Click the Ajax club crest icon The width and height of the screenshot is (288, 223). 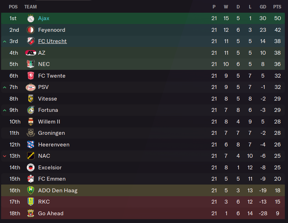31,18
